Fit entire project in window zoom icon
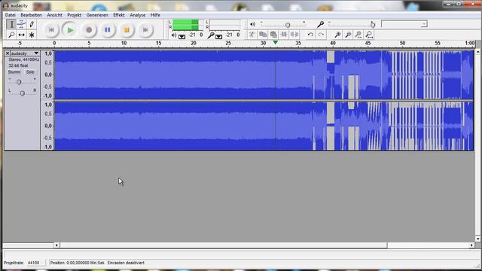 click(x=369, y=35)
